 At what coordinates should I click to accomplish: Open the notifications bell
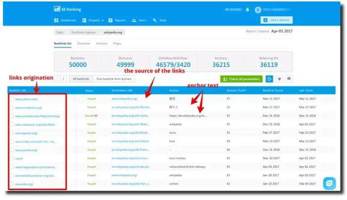(x=247, y=9)
